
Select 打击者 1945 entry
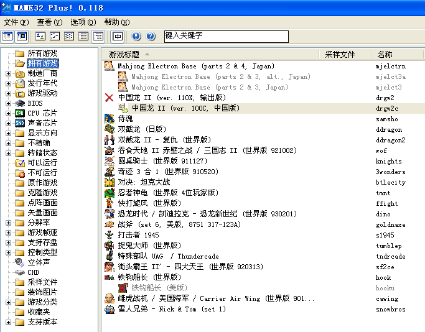[x=138, y=235]
